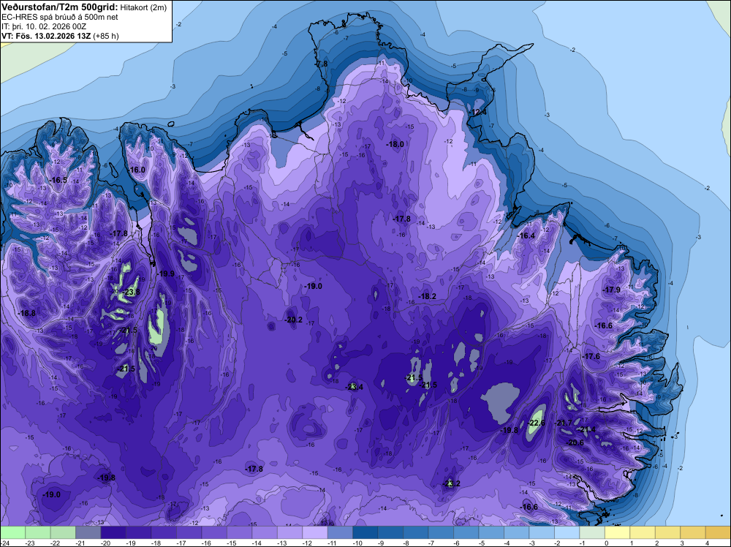Pick the dark blue legend swatch between -10 and -9
This screenshot has height=547, width=731.
tap(365, 532)
